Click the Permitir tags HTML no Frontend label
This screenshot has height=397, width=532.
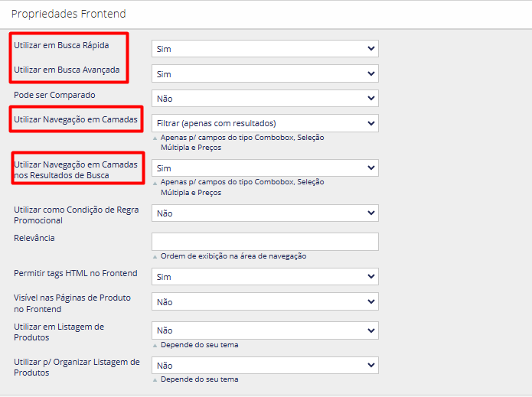[76, 273]
